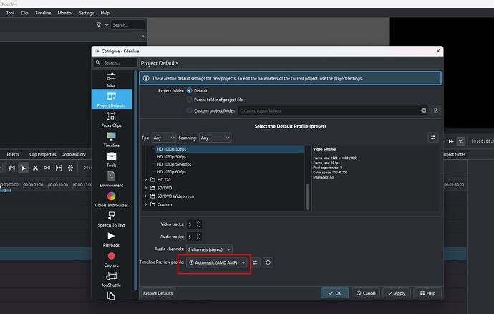
Task: Click the project bin search field
Action: click(127, 25)
